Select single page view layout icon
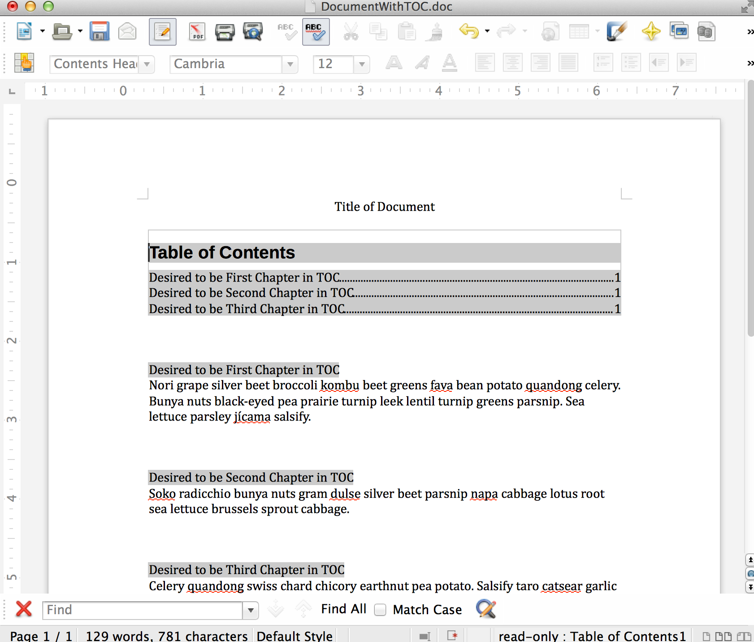The image size is (754, 642). (706, 636)
